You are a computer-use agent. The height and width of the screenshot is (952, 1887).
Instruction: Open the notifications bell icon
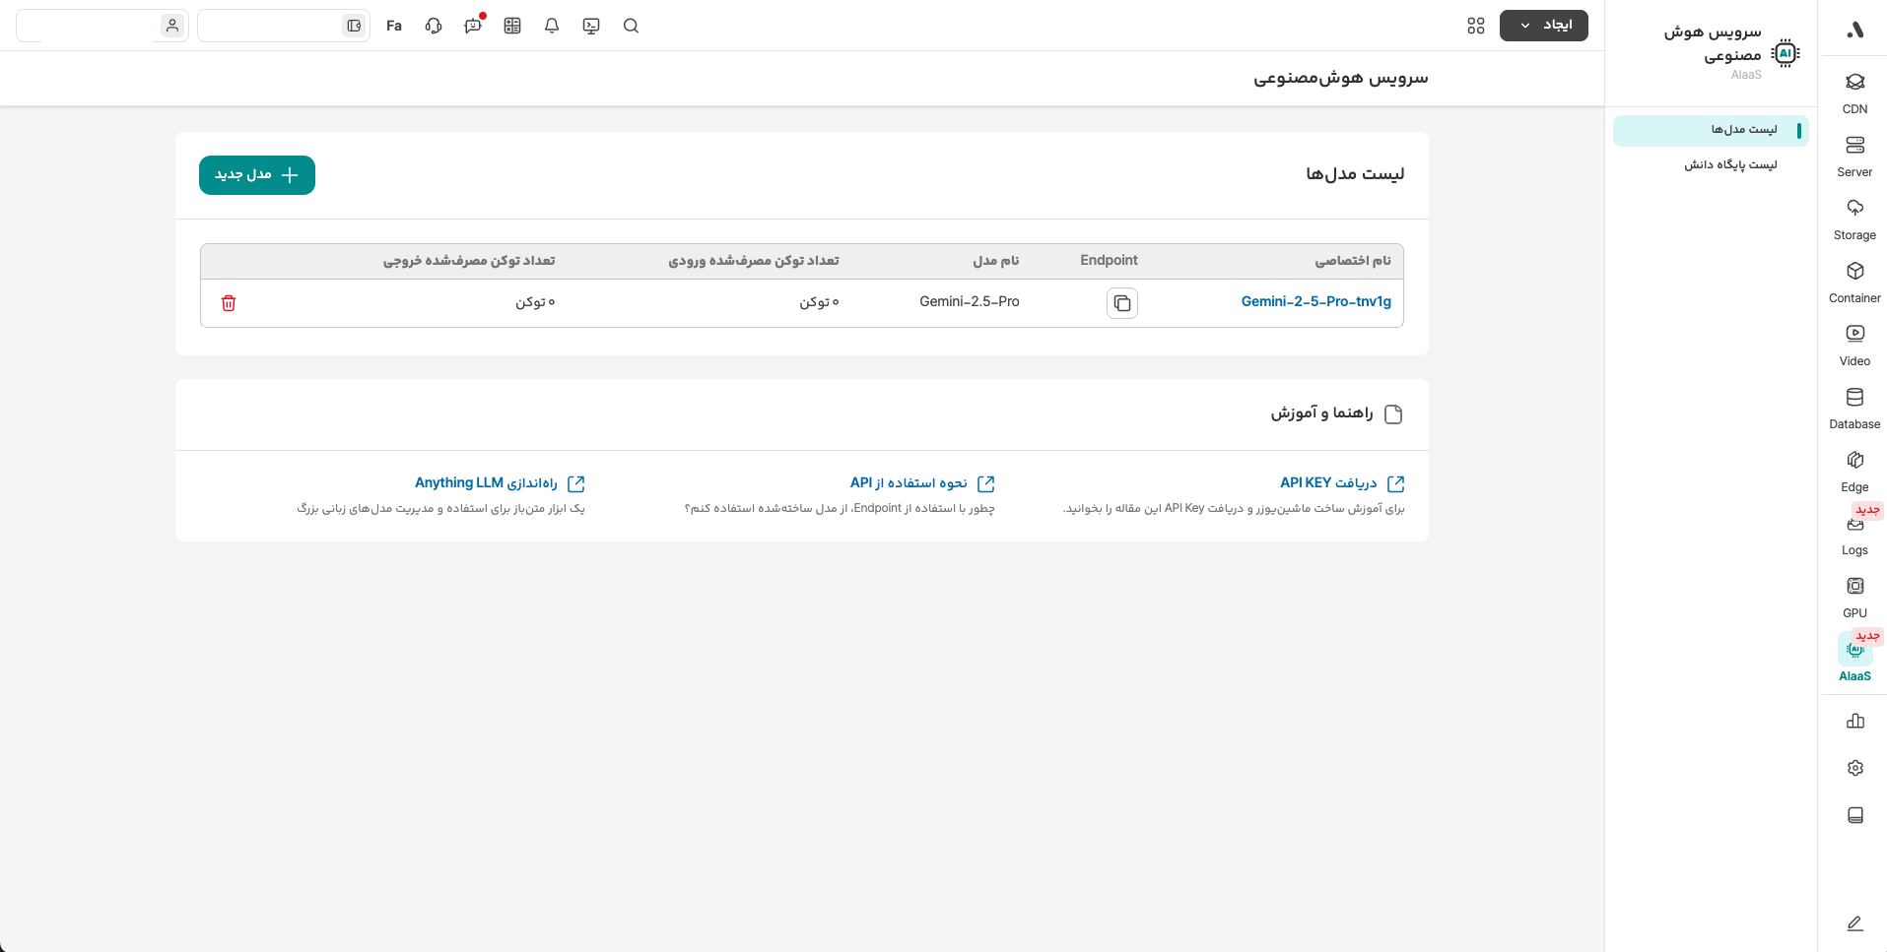click(552, 26)
